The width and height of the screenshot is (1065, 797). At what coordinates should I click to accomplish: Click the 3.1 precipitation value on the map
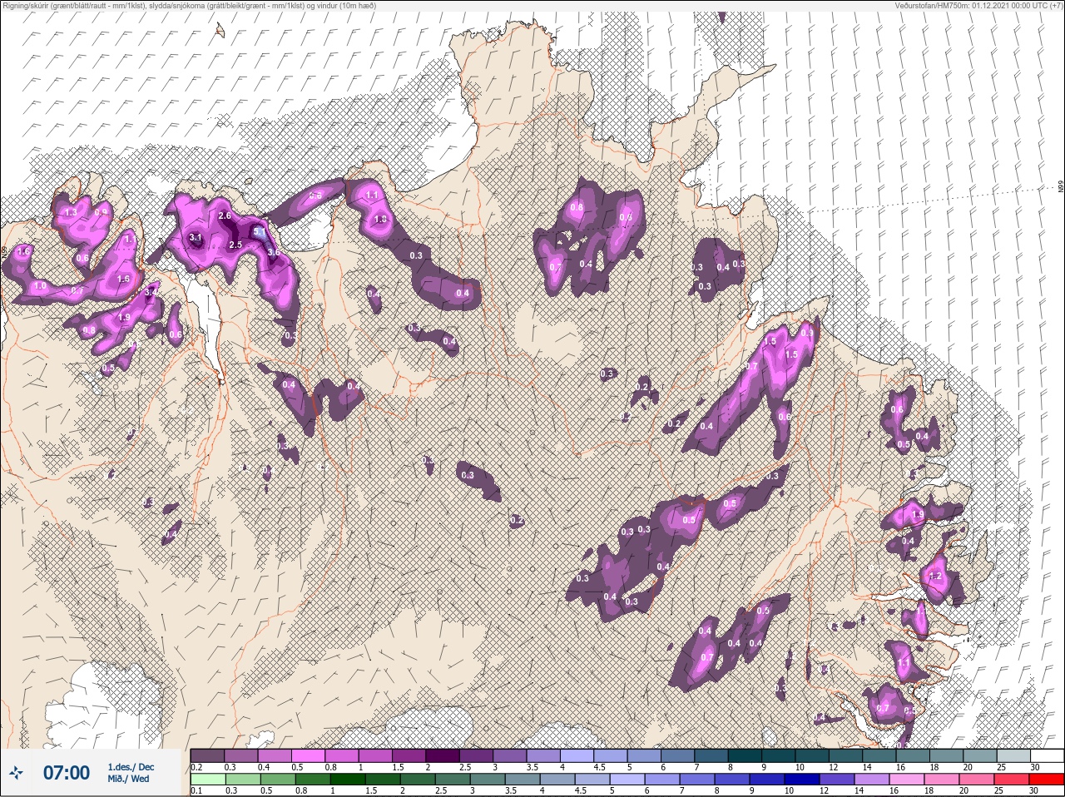pyautogui.click(x=196, y=238)
